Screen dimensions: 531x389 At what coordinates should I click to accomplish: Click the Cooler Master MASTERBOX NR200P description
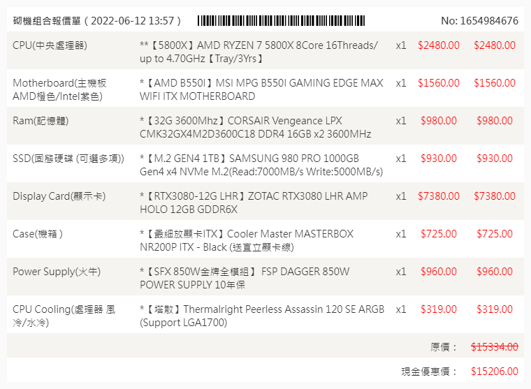[x=247, y=241]
